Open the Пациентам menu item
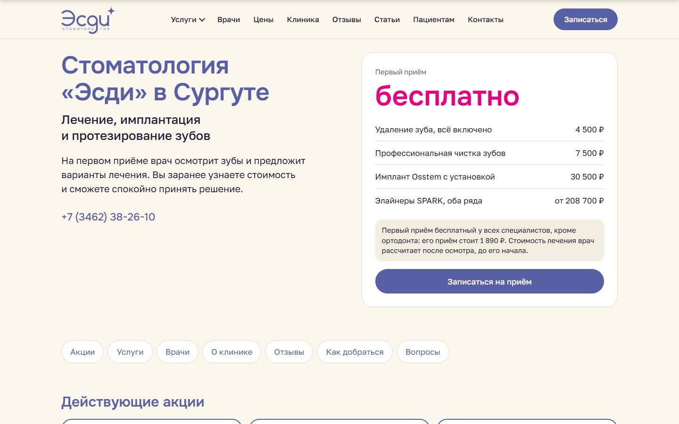679x424 pixels. click(x=434, y=20)
